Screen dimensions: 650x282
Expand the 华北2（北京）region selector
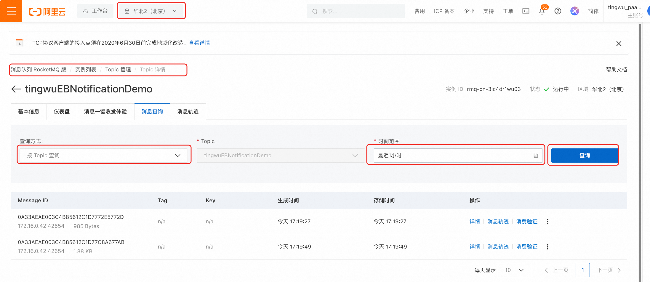[x=151, y=11]
